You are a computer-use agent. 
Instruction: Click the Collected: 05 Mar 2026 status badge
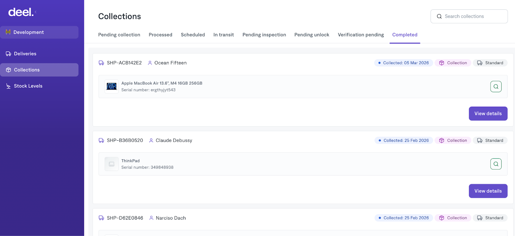(403, 63)
